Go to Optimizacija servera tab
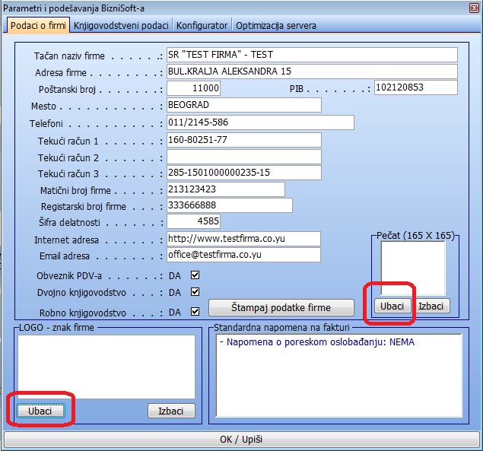The height and width of the screenshot is (451, 483). 276,25
